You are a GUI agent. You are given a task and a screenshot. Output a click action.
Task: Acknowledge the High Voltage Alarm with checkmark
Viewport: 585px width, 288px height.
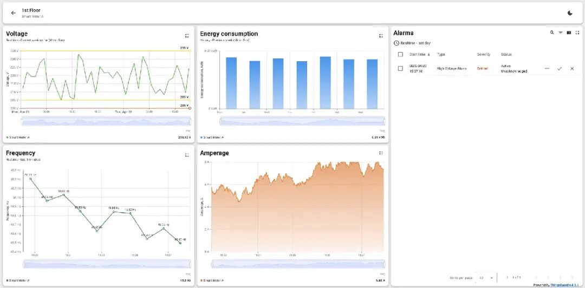[x=559, y=69]
